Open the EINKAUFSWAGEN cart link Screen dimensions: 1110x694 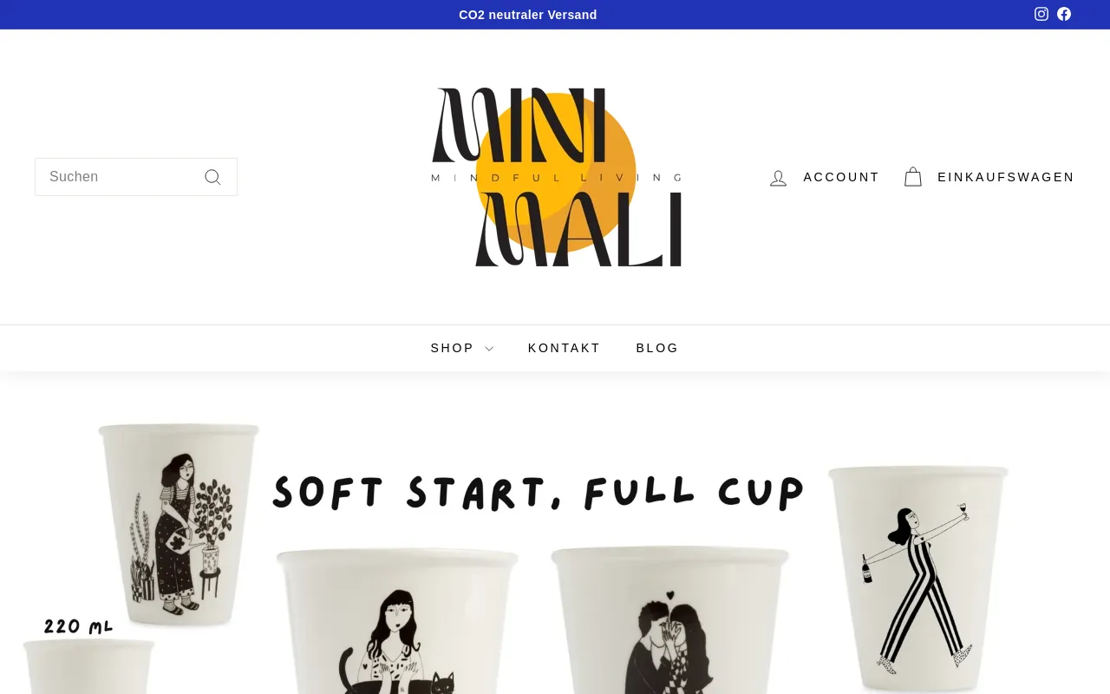coord(1006,177)
